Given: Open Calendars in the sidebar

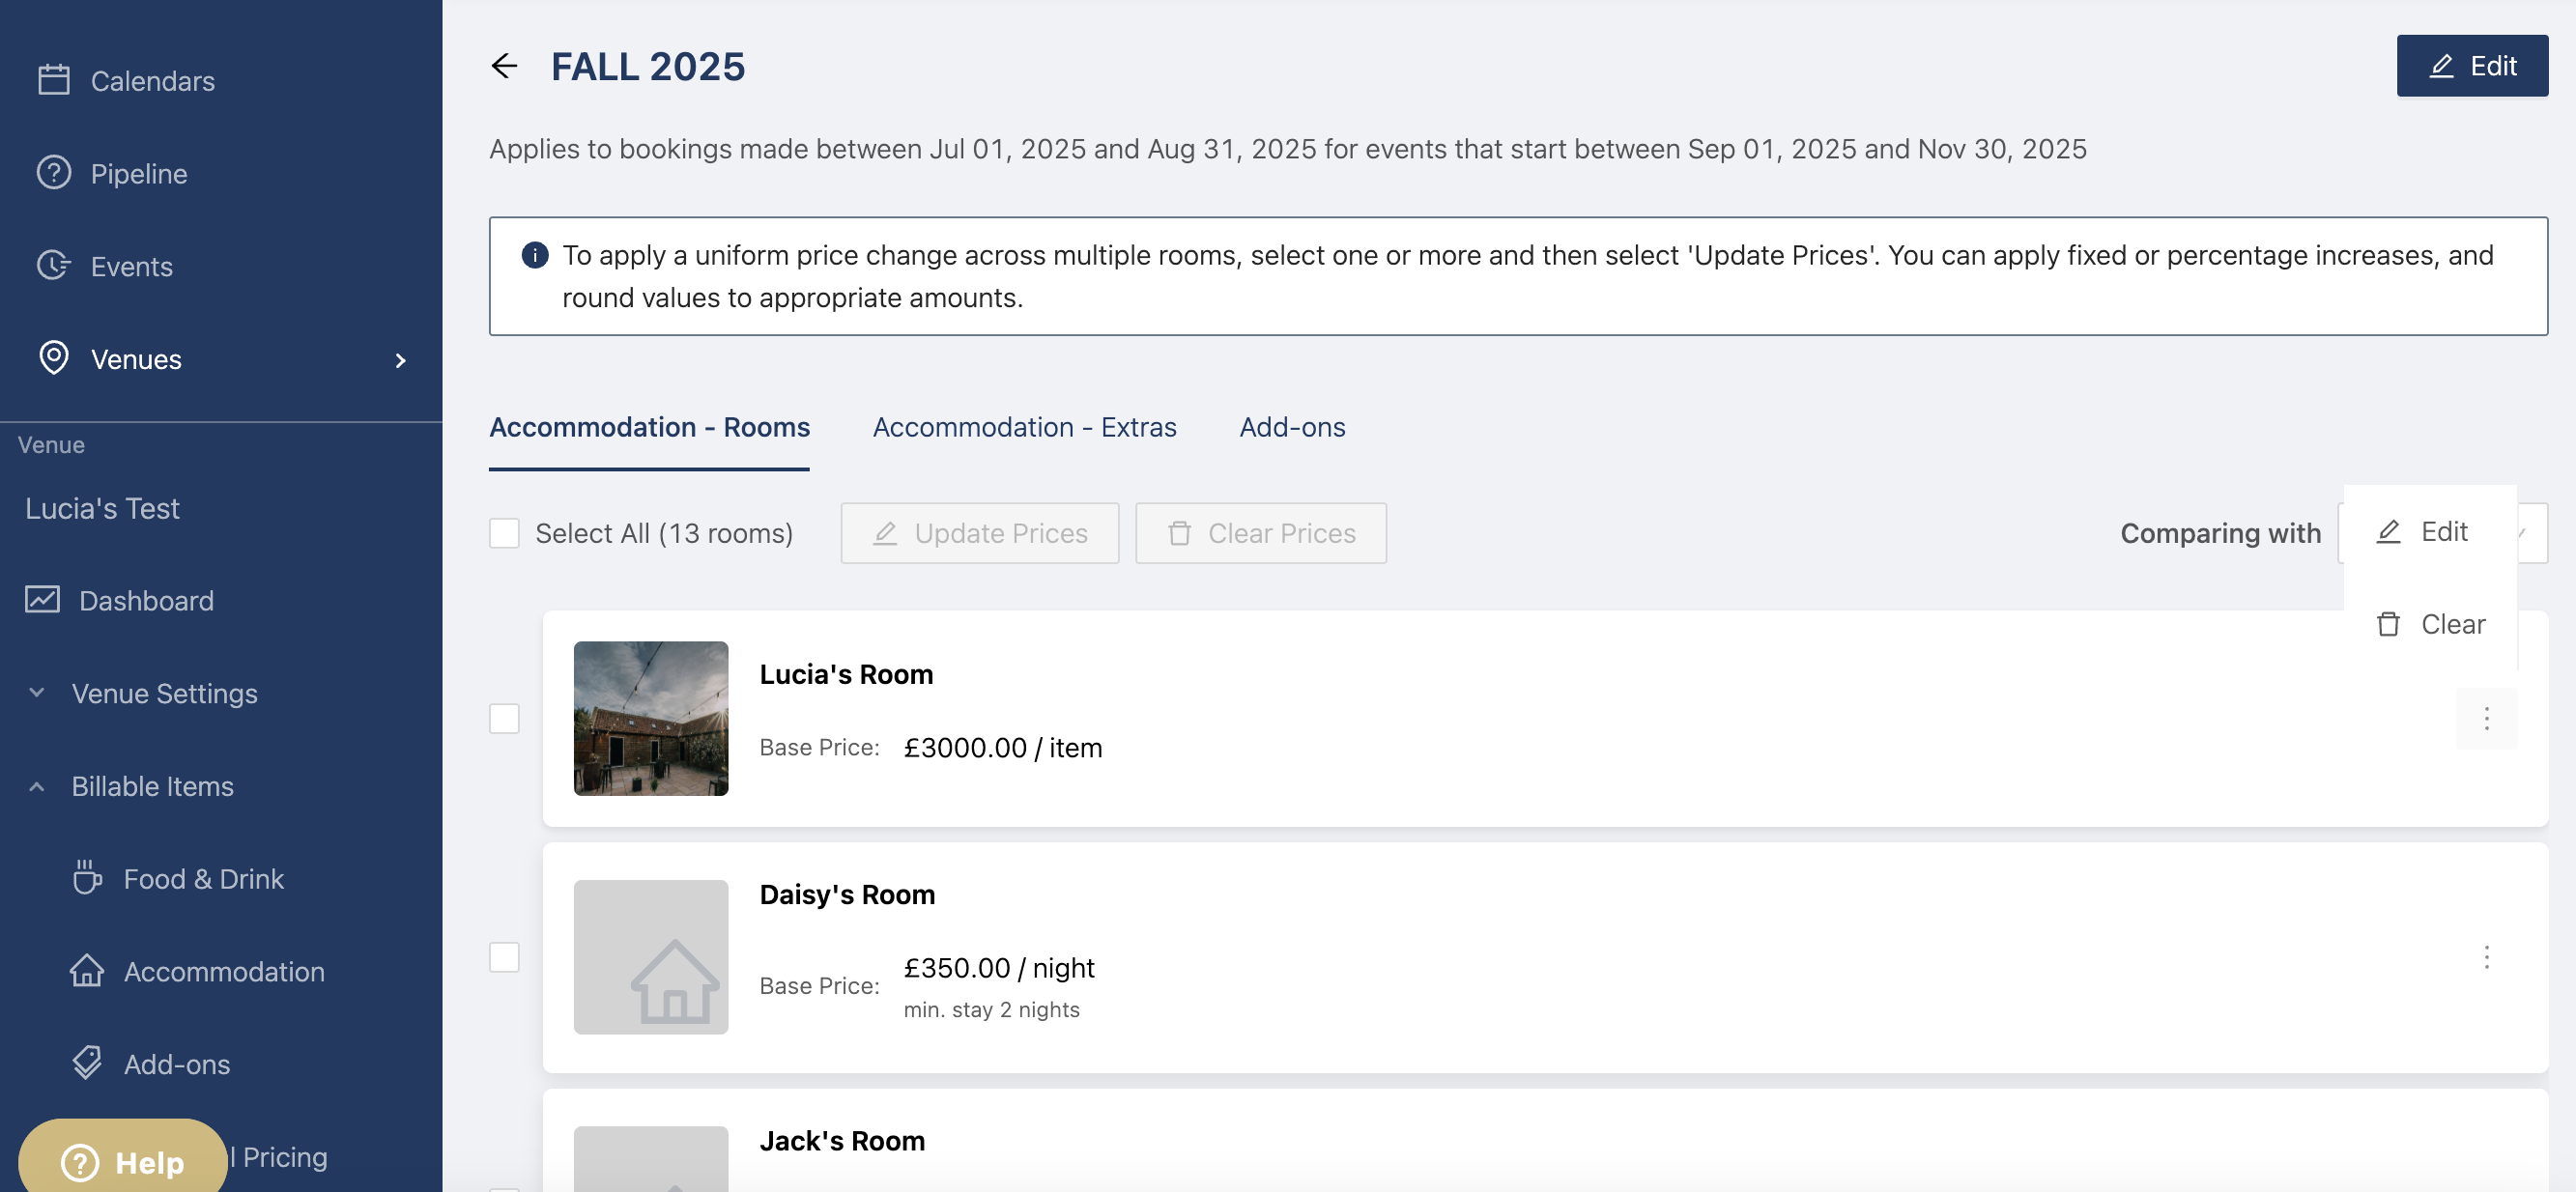Looking at the screenshot, I should pos(153,80).
